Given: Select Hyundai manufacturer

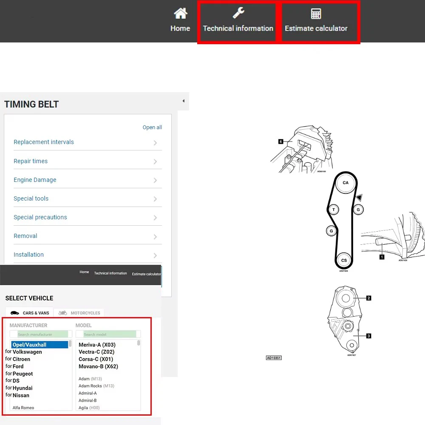Looking at the screenshot, I should click(x=23, y=388).
